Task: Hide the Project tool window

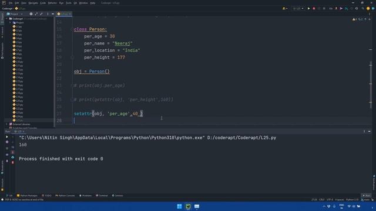Action: click(53, 14)
